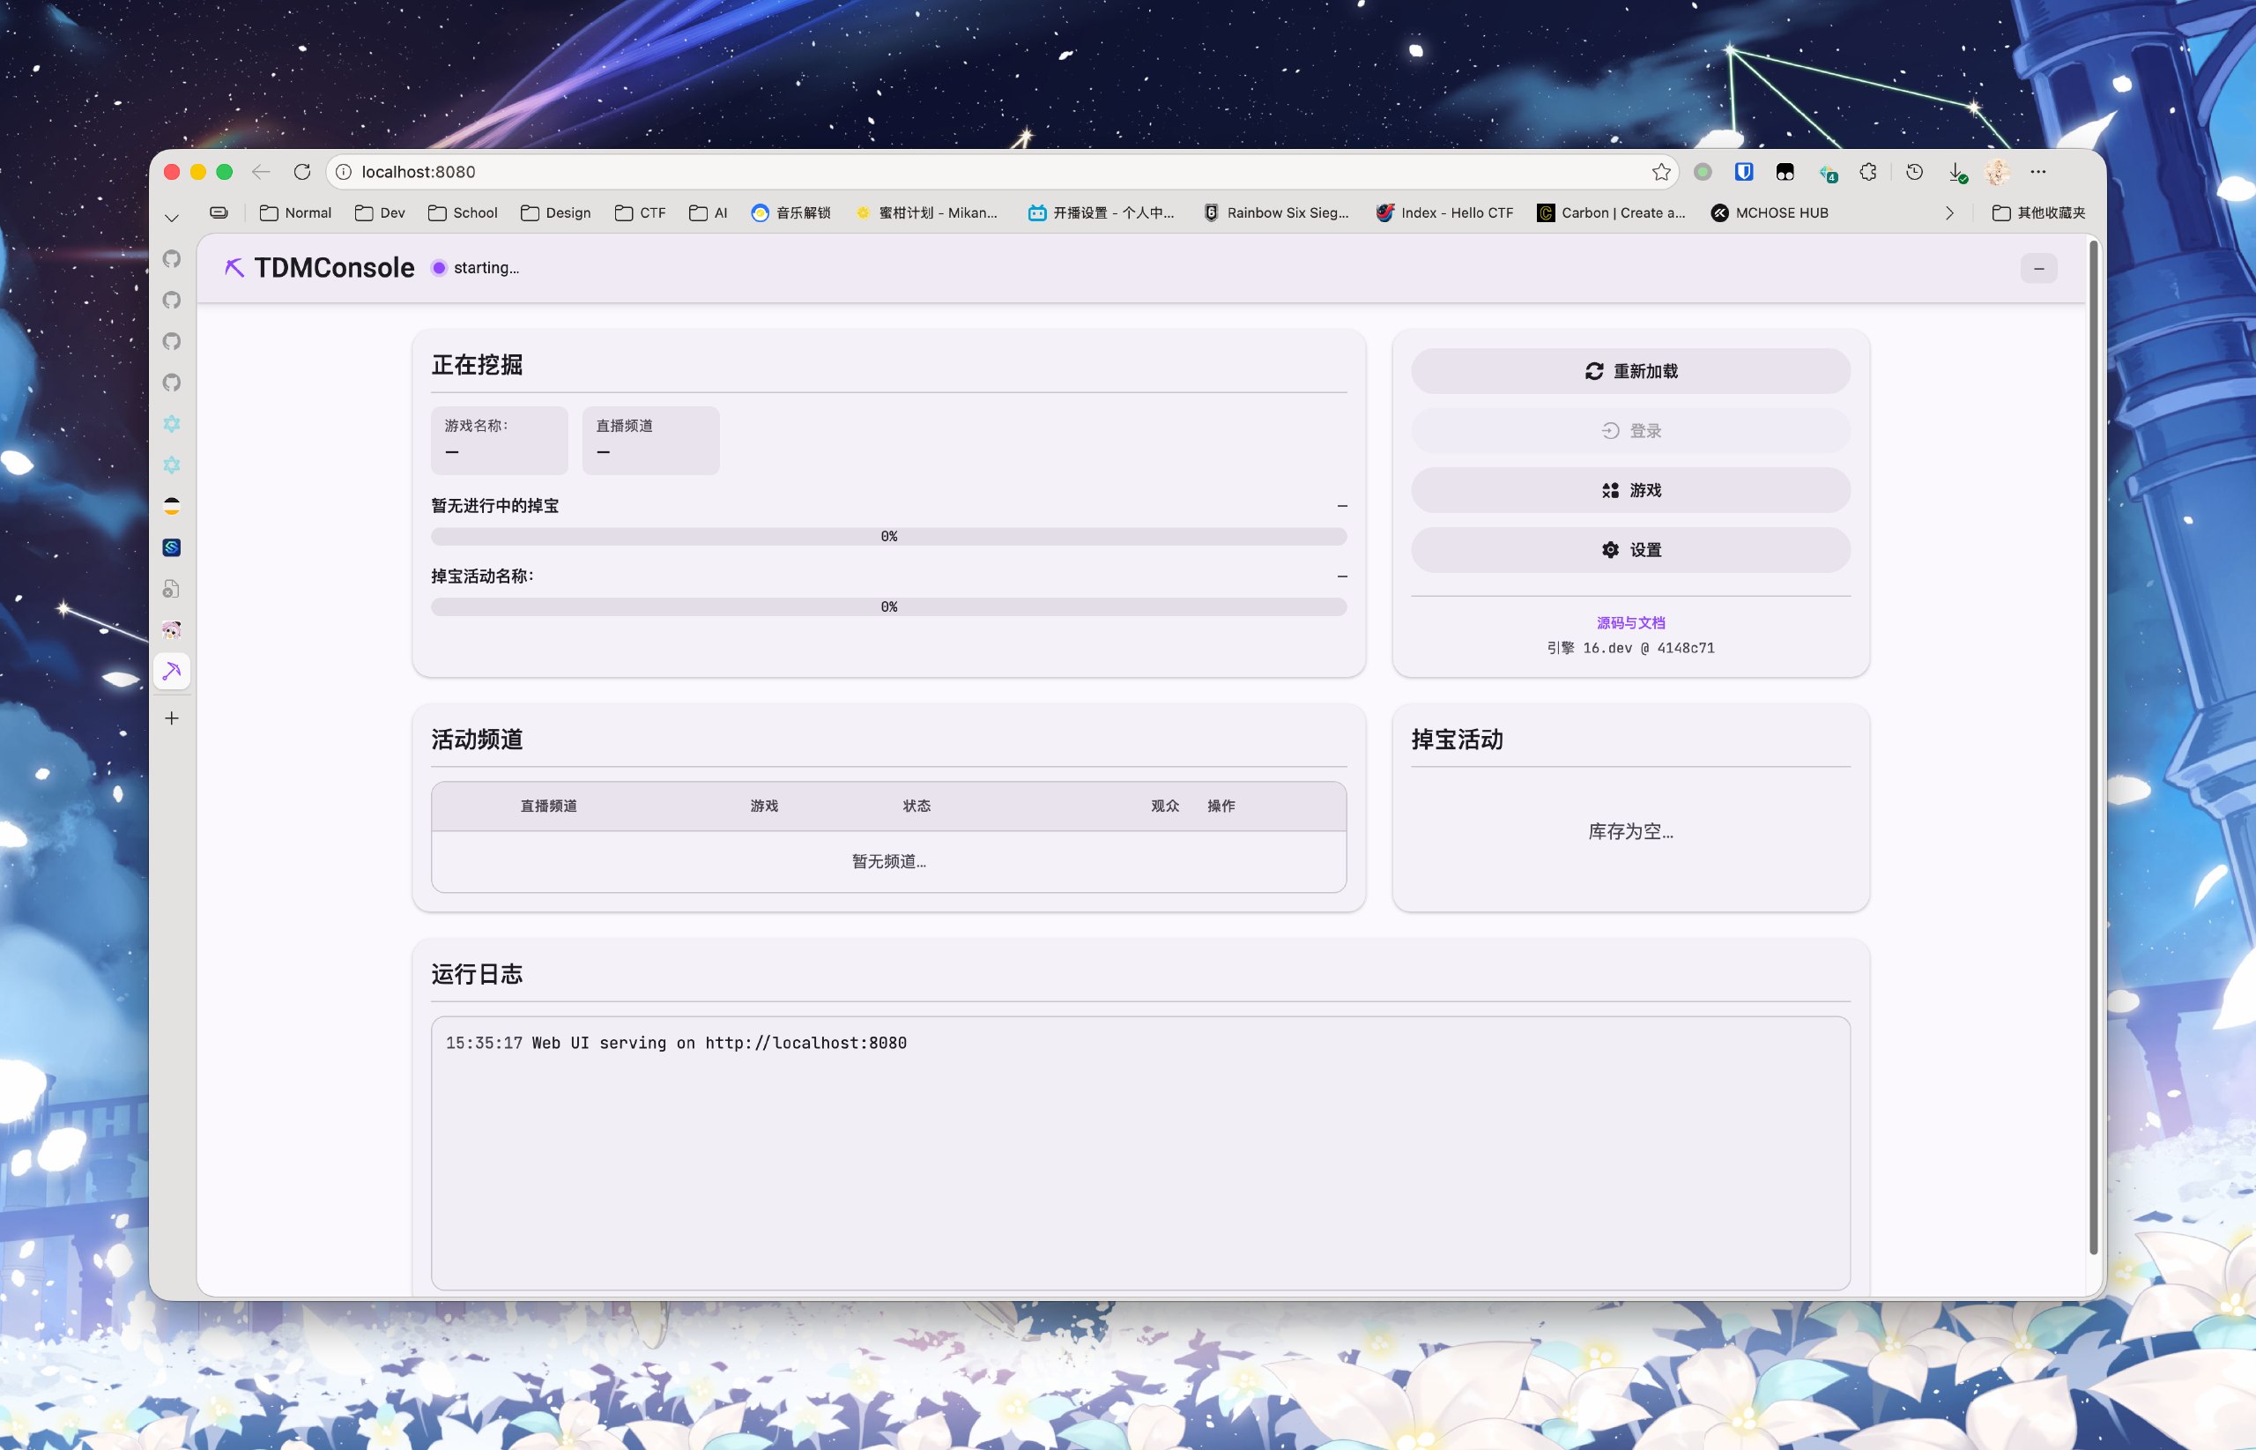Image resolution: width=2256 pixels, height=1450 pixels.
Task: Click the 15:35:17 Web UI serving log line
Action: point(676,1044)
